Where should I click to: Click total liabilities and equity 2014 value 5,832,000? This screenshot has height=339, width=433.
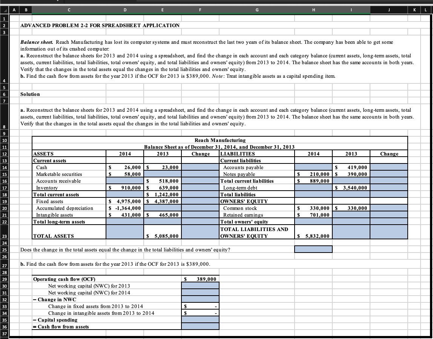pos(313,232)
